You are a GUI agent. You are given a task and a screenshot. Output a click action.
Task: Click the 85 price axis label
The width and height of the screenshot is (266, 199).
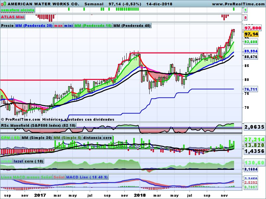pos(247,66)
